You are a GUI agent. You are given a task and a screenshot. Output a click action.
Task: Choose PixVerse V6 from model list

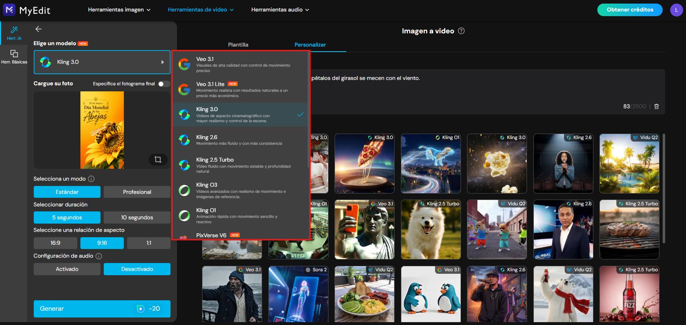[x=241, y=235]
